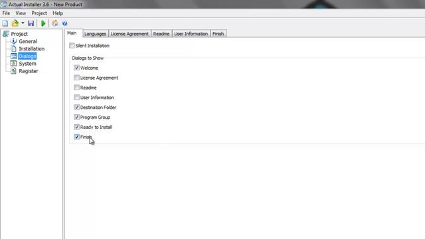Click the Dialogs icon in tree
The width and height of the screenshot is (425, 239).
pos(13,56)
